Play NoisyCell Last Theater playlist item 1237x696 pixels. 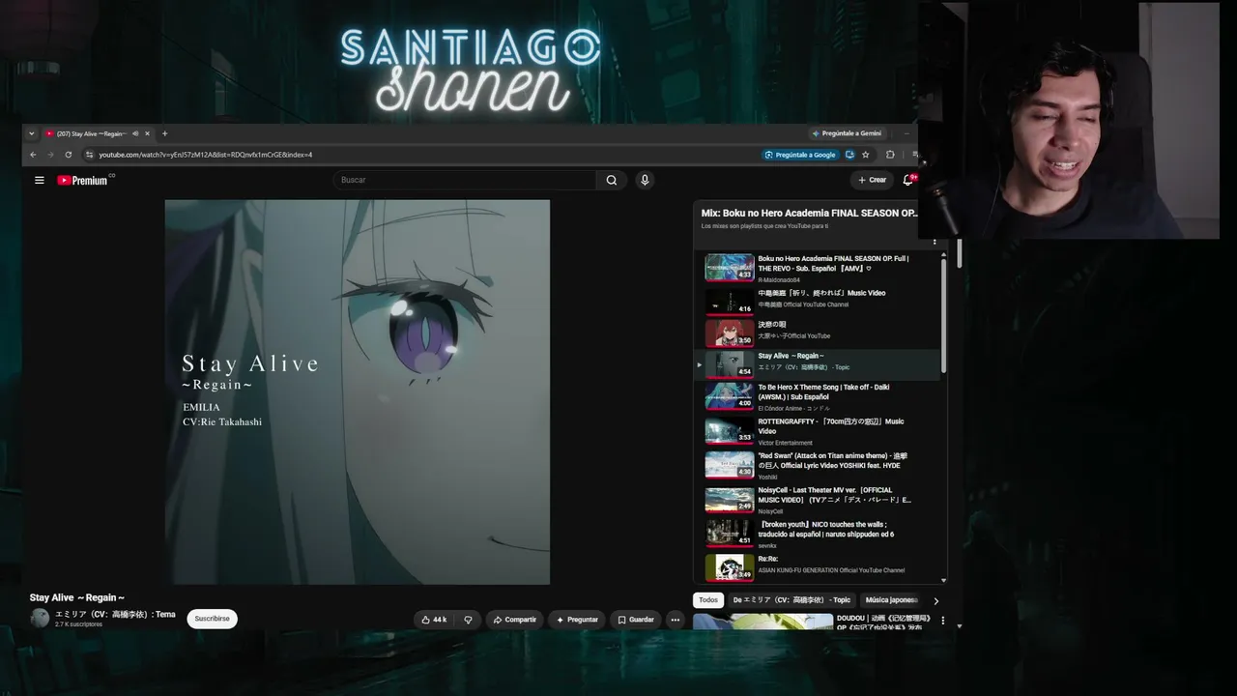(x=820, y=500)
